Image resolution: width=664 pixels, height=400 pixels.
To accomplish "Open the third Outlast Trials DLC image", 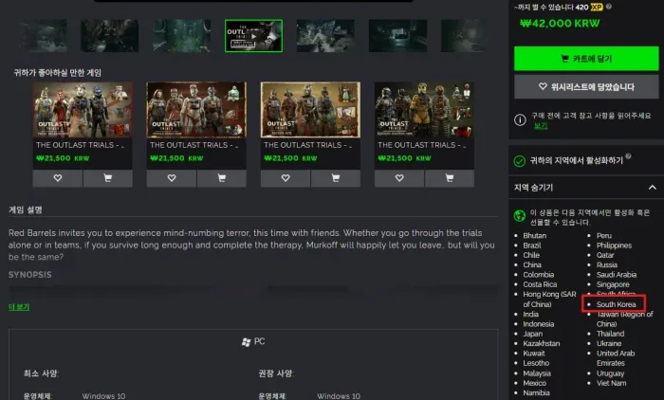I will 310,110.
